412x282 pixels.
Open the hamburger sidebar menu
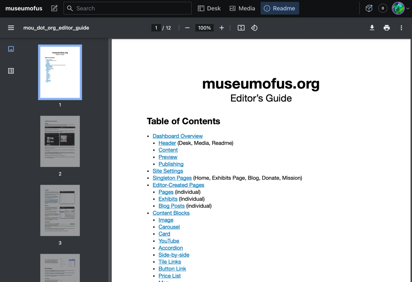pyautogui.click(x=11, y=28)
